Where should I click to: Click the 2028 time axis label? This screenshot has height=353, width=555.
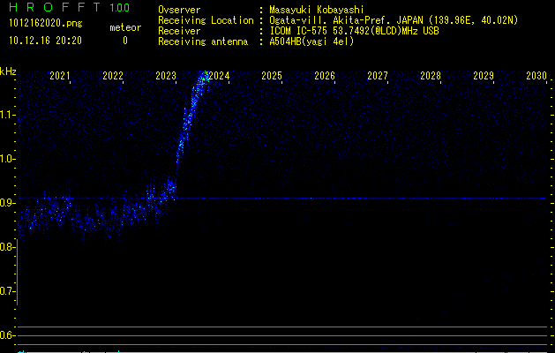tap(431, 77)
